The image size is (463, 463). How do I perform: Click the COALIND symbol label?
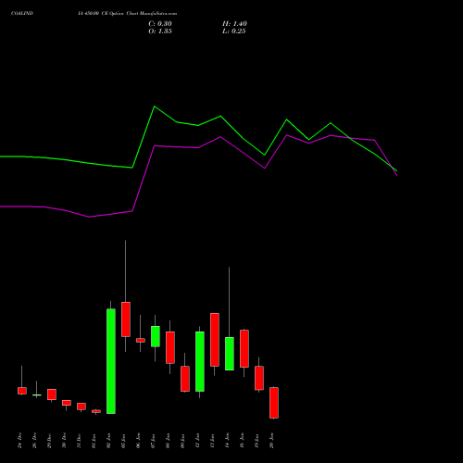pyautogui.click(x=22, y=13)
